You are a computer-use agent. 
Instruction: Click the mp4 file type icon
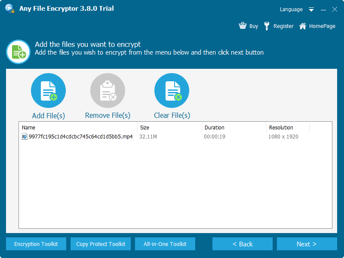(25, 136)
